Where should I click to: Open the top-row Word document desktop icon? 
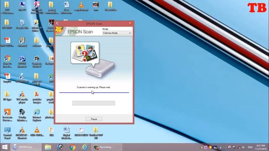click(x=66, y=8)
